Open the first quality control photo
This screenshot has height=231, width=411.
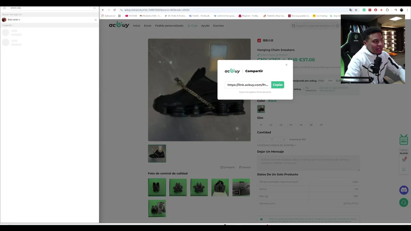pyautogui.click(x=157, y=187)
